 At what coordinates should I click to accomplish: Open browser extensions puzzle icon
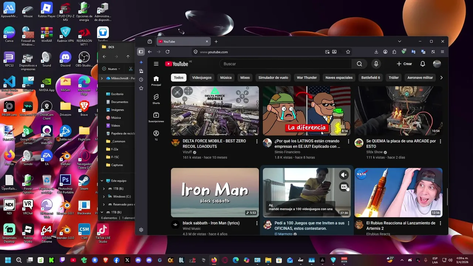pyautogui.click(x=394, y=52)
